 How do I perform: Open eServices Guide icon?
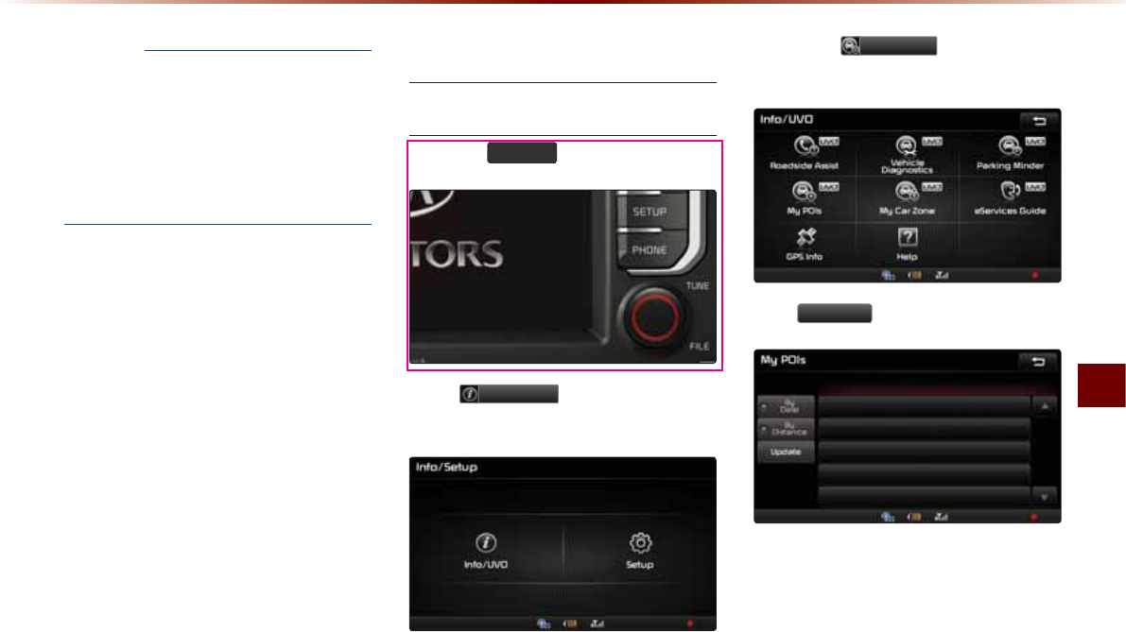pyautogui.click(x=1011, y=198)
